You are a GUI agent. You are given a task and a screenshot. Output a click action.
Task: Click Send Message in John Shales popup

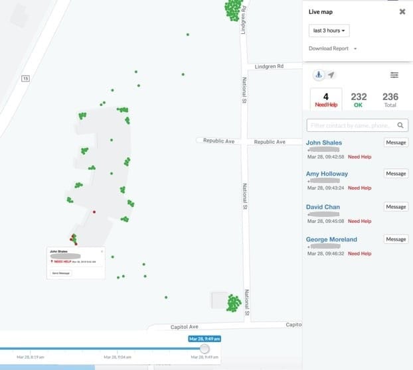coord(61,273)
